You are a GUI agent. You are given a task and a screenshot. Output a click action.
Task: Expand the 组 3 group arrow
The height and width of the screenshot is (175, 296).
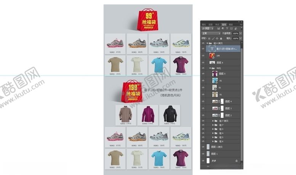[213, 129]
